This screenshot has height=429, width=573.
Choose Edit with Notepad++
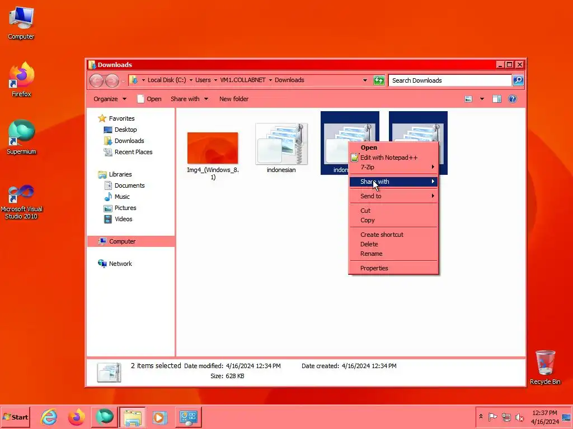(x=393, y=158)
